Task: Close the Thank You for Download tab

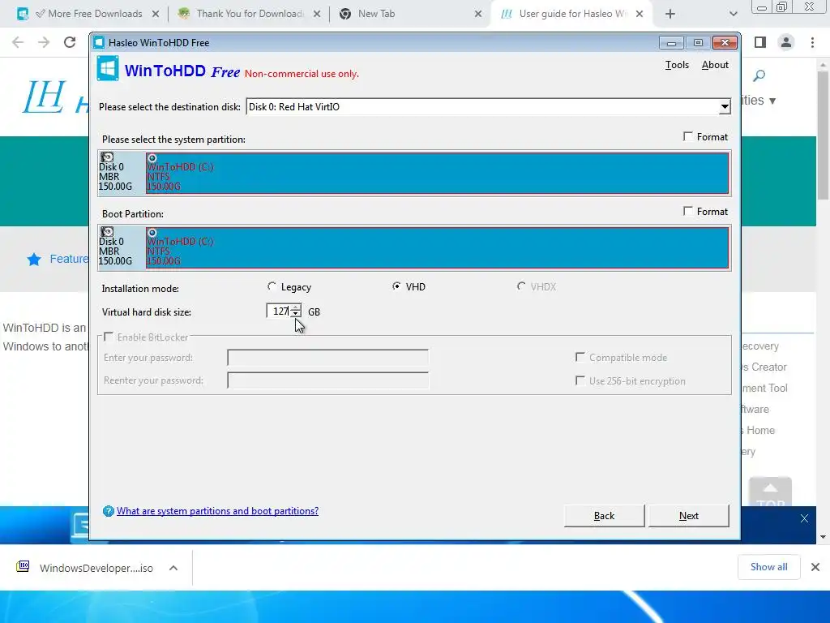Action: 317,15
